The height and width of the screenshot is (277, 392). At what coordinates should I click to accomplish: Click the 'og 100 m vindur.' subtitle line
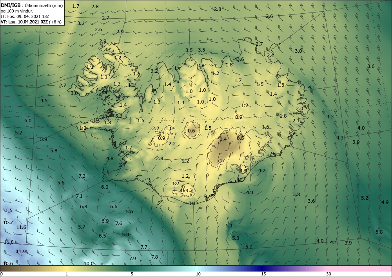pos(17,11)
